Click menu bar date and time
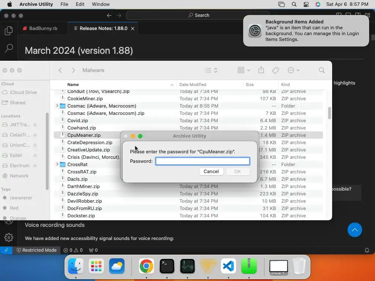This screenshot has width=375, height=281. [x=347, y=4]
